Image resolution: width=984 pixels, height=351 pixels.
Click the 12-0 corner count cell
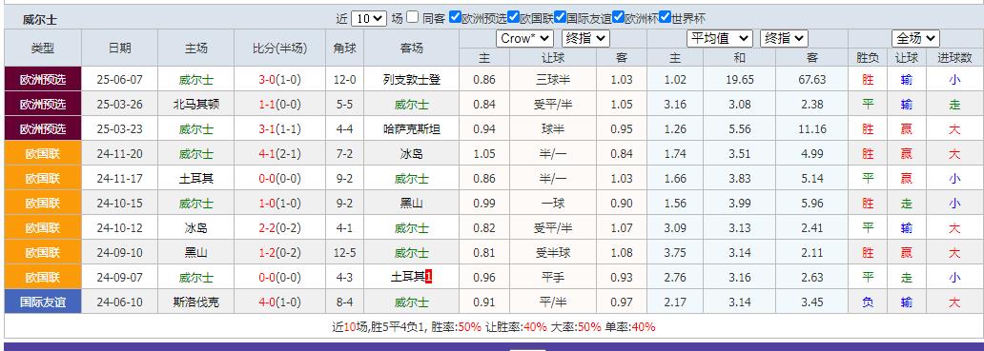pyautogui.click(x=344, y=80)
